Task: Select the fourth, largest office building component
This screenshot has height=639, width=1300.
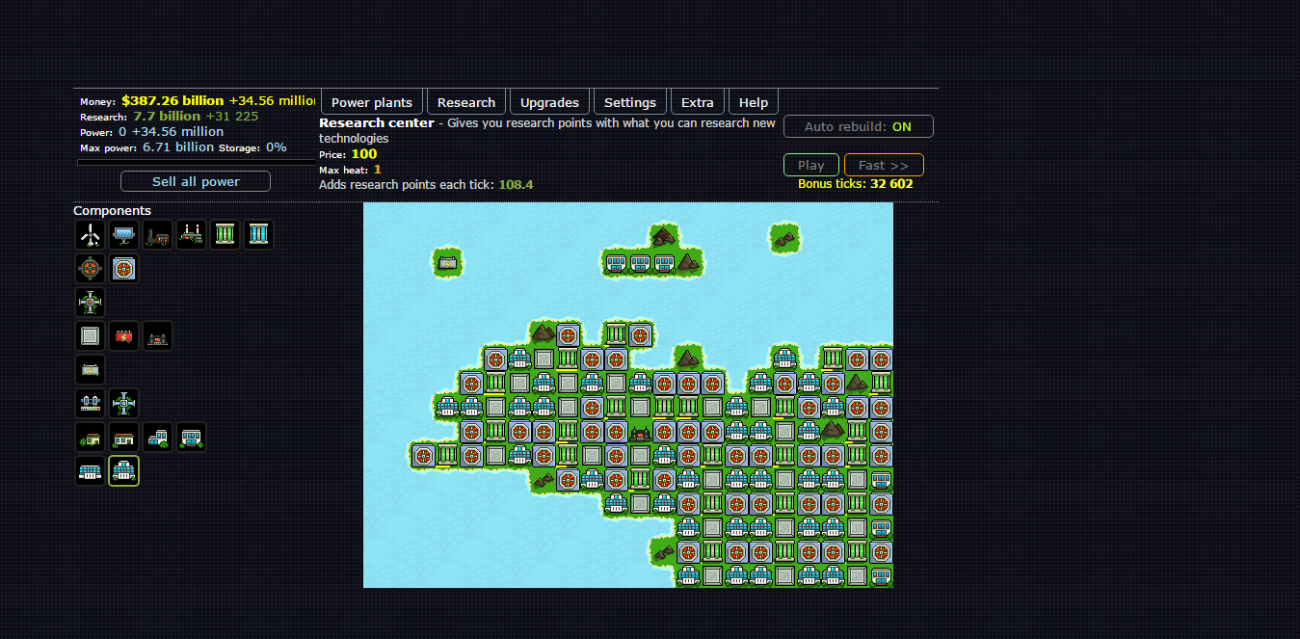Action: pyautogui.click(x=191, y=437)
